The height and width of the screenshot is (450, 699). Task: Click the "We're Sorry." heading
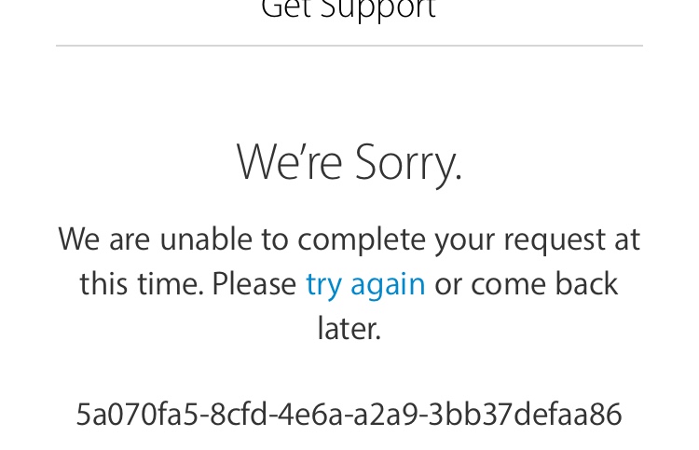click(x=349, y=164)
